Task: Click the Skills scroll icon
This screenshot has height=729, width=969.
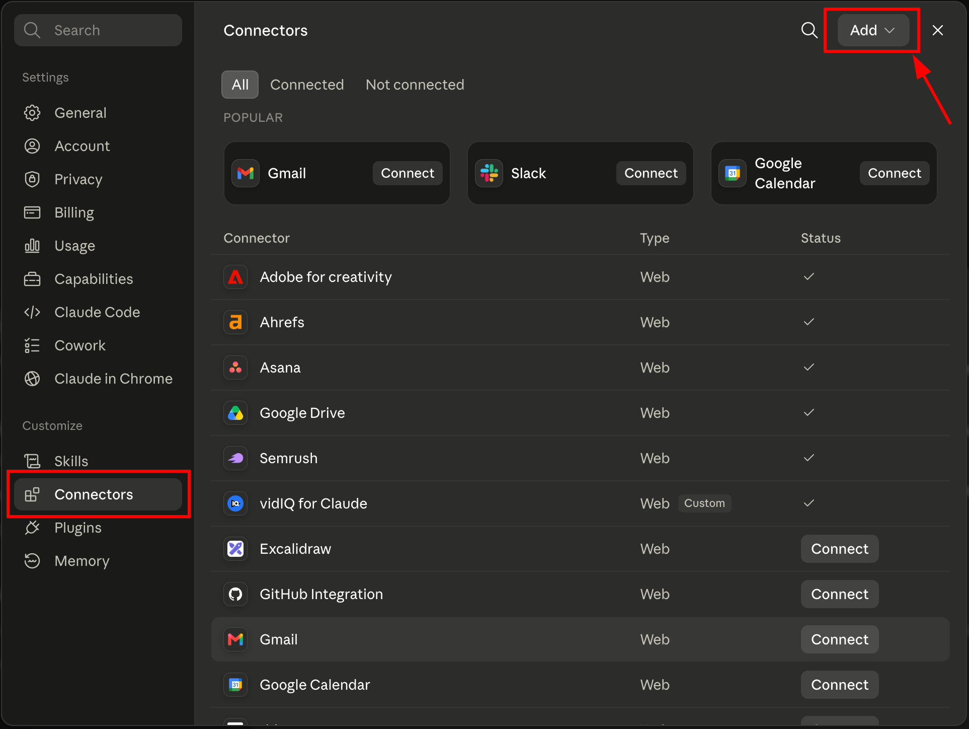Action: pos(32,461)
